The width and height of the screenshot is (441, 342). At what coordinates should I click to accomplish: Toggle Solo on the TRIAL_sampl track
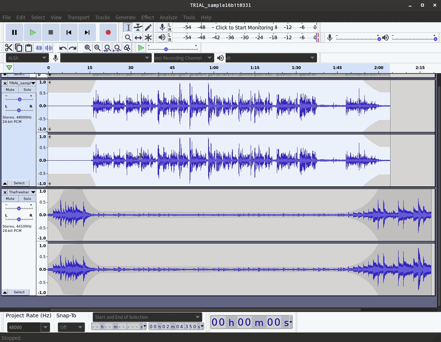27,89
